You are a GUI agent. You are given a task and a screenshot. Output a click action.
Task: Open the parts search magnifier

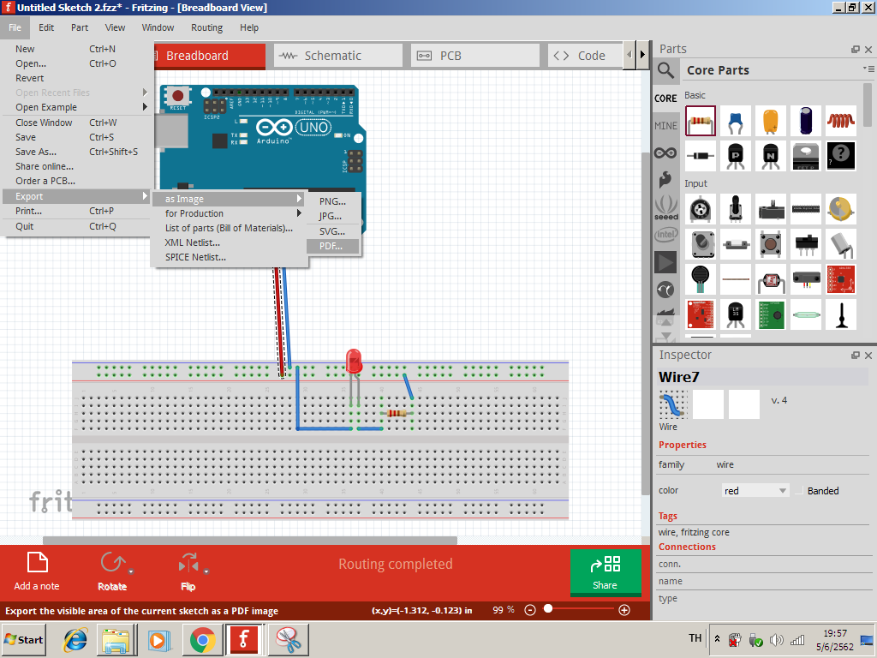tap(665, 70)
